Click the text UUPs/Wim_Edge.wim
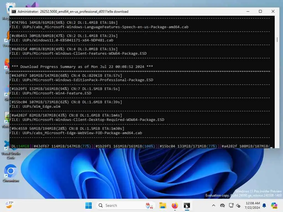This screenshot has width=283, height=212. tap(41, 107)
